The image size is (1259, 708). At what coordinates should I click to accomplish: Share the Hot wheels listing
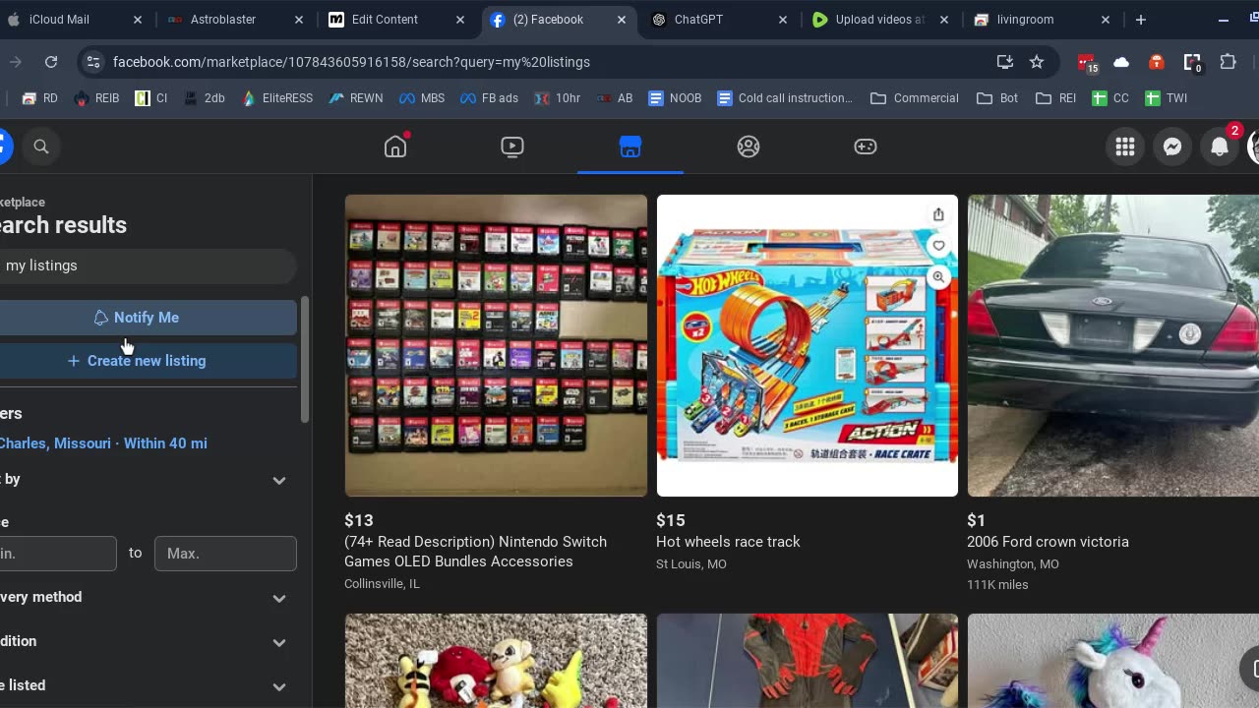pos(938,214)
